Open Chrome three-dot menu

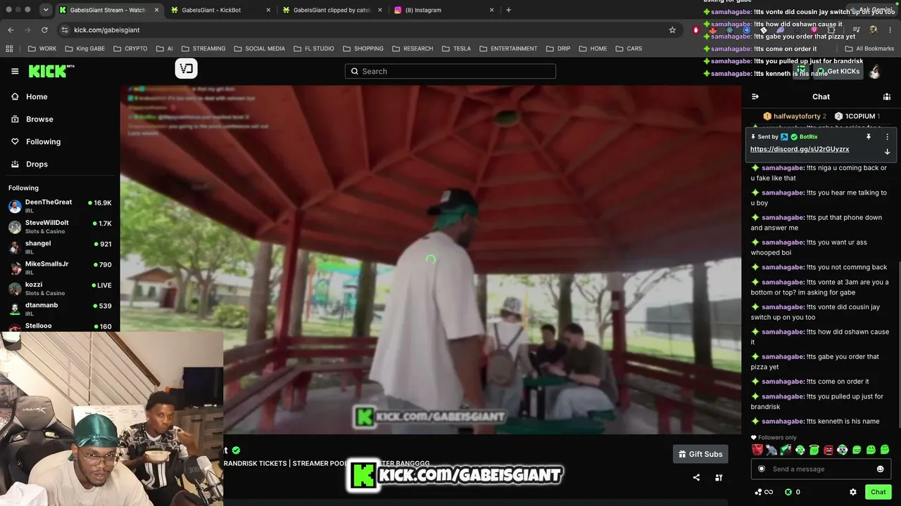[x=890, y=30]
